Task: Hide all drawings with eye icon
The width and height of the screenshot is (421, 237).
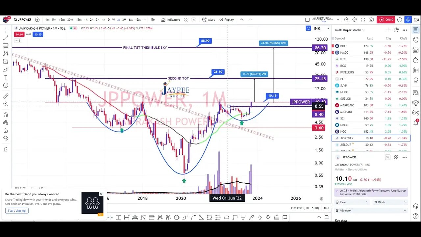Action: coord(6,139)
